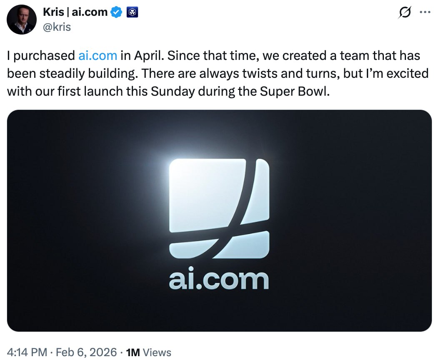Follow the blue ai.com link in the post text
Image resolution: width=441 pixels, height=362 pixels.
point(98,56)
